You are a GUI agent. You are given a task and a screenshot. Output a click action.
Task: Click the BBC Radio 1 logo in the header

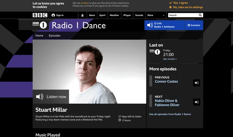tap(40, 25)
